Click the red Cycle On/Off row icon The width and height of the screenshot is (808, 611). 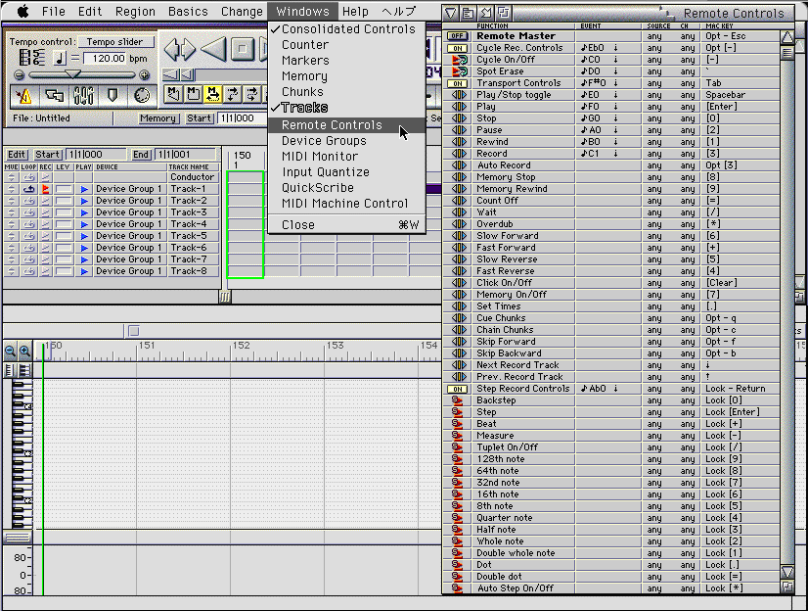[458, 60]
